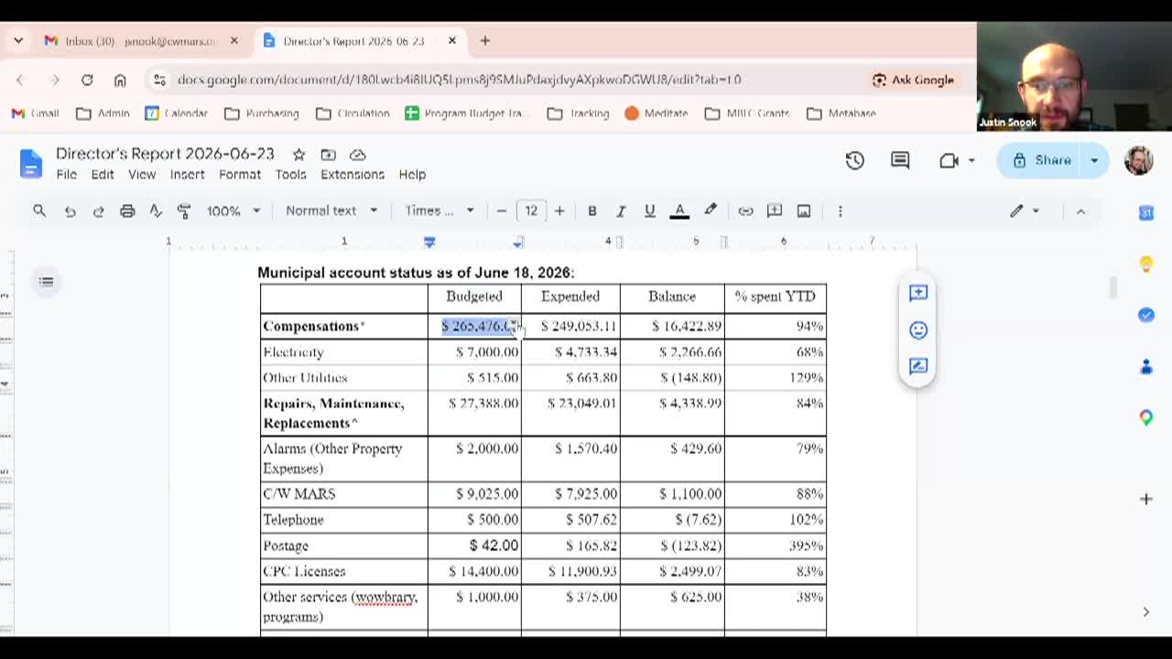Open the Help menu
1172x659 pixels.
coord(412,174)
